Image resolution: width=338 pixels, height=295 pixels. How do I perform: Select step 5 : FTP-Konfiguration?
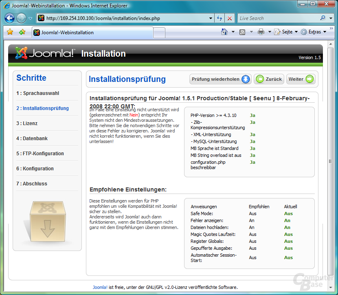click(x=40, y=154)
